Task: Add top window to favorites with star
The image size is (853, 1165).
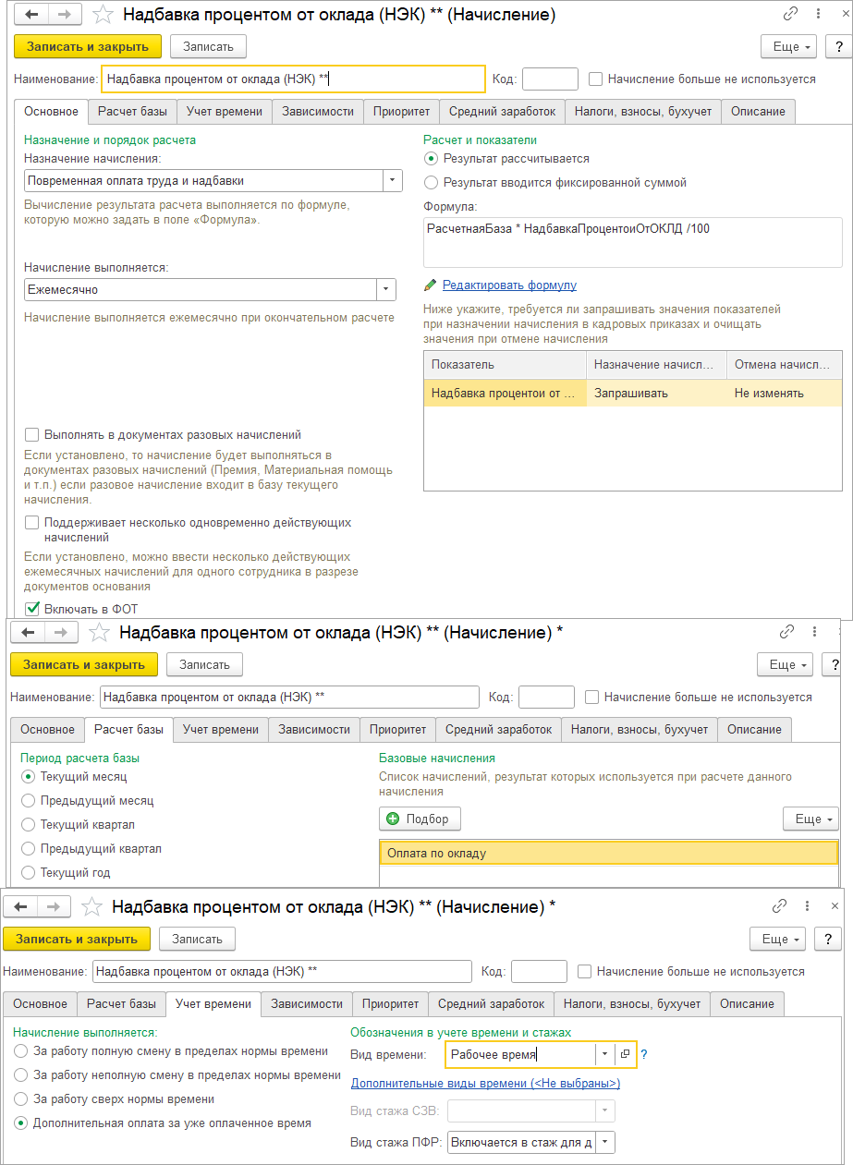Action: (104, 15)
